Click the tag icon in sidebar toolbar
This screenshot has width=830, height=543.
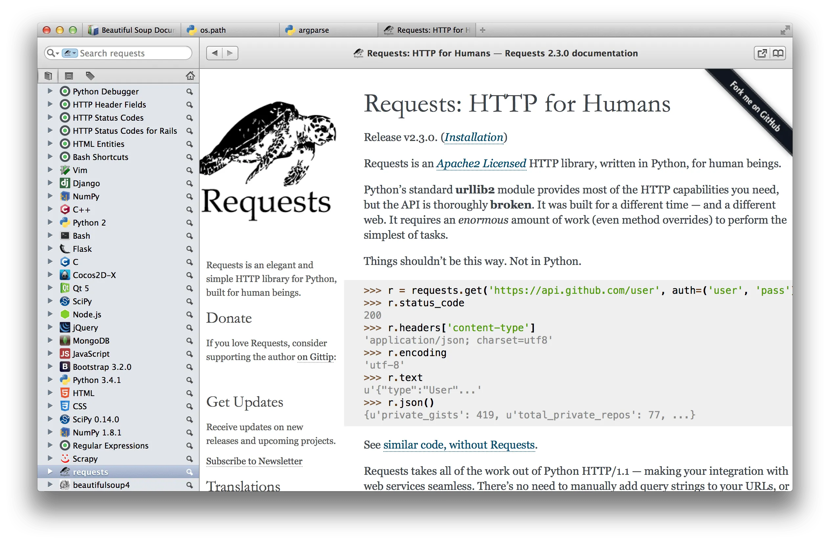tap(90, 76)
